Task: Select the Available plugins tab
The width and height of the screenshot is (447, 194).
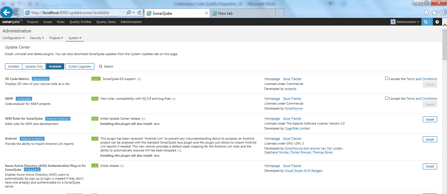Action: [x=55, y=67]
